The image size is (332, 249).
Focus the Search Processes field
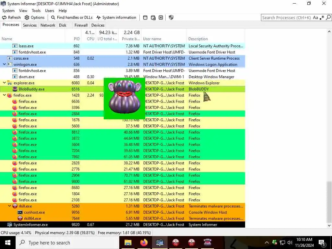[287, 18]
